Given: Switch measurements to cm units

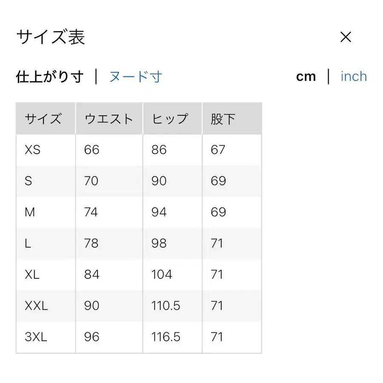Looking at the screenshot, I should pos(306,76).
